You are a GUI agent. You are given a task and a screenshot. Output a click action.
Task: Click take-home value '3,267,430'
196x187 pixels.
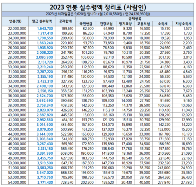tap(45, 144)
